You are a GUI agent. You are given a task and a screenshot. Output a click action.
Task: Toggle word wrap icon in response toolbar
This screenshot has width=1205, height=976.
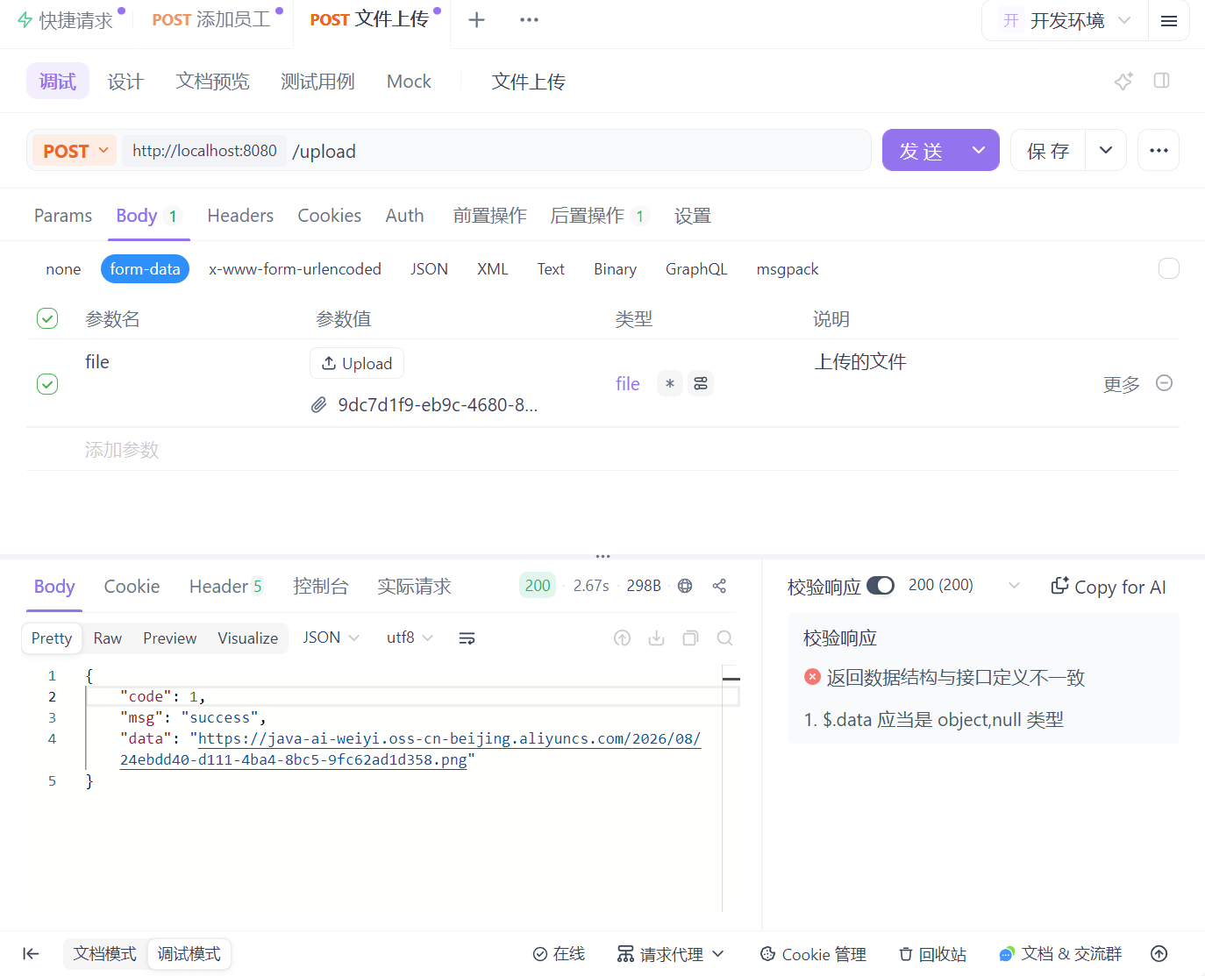467,638
